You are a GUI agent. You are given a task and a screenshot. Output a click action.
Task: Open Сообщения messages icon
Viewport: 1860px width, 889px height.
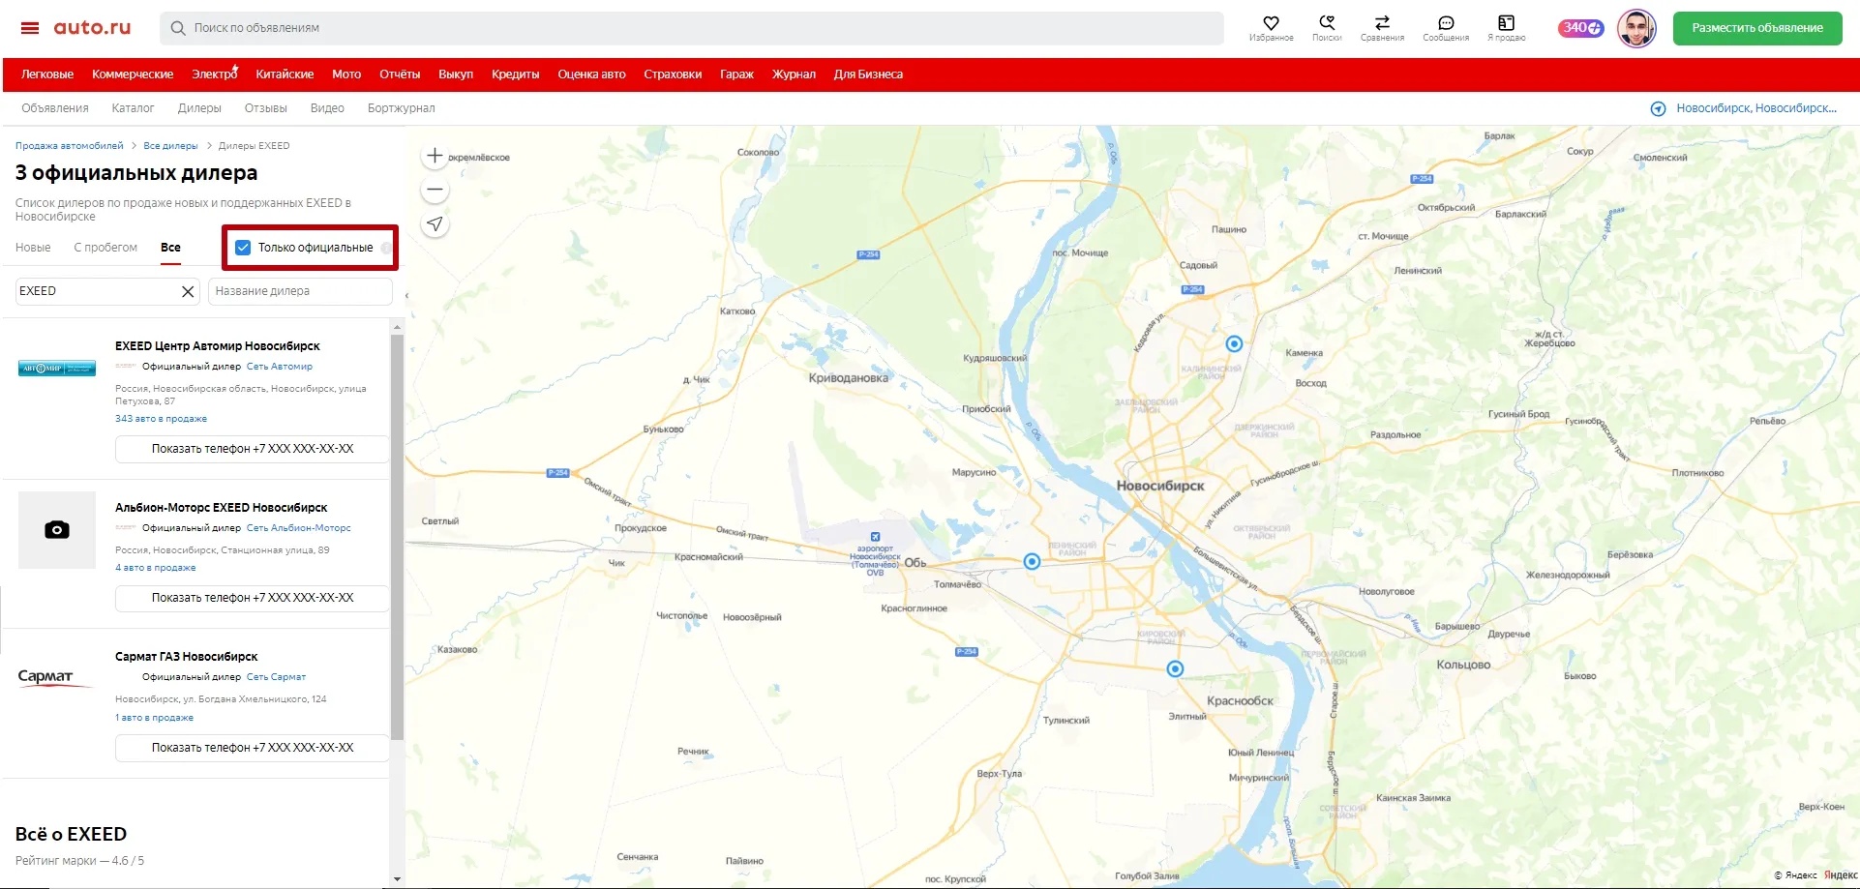point(1446,23)
